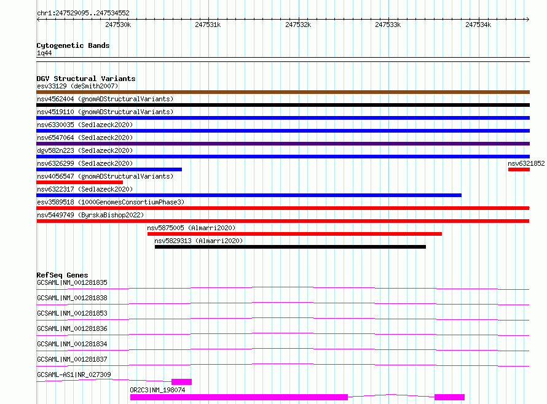Click the Cytogenetic Bands track title
Screen dimensions: 547x404
tap(73, 45)
